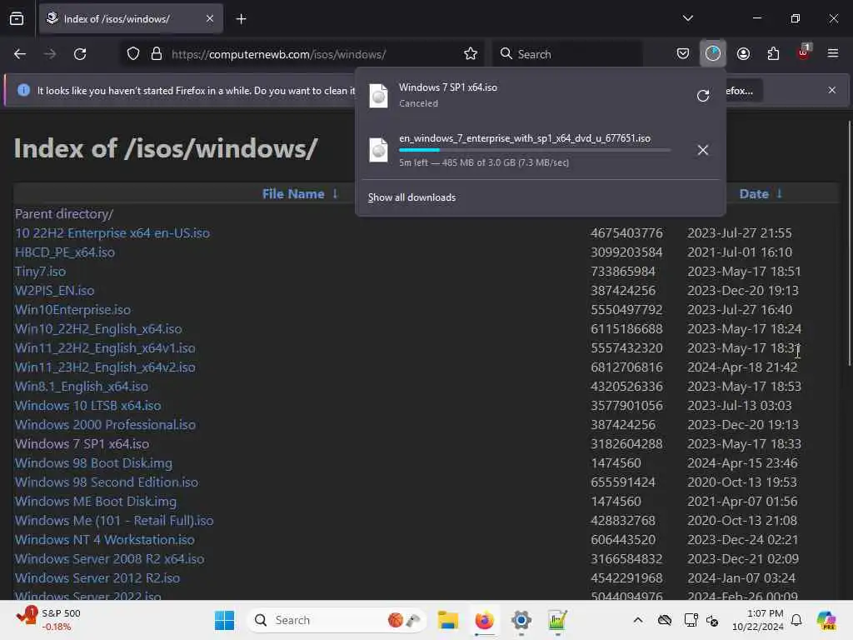Select file size 4675403776
853x640 pixels.
point(626,233)
